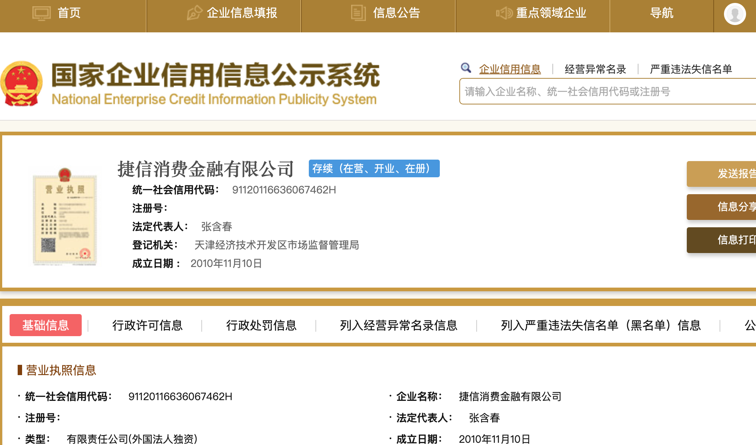Switch to the 行政处罚信息 tab
The height and width of the screenshot is (445, 756).
pyautogui.click(x=261, y=325)
